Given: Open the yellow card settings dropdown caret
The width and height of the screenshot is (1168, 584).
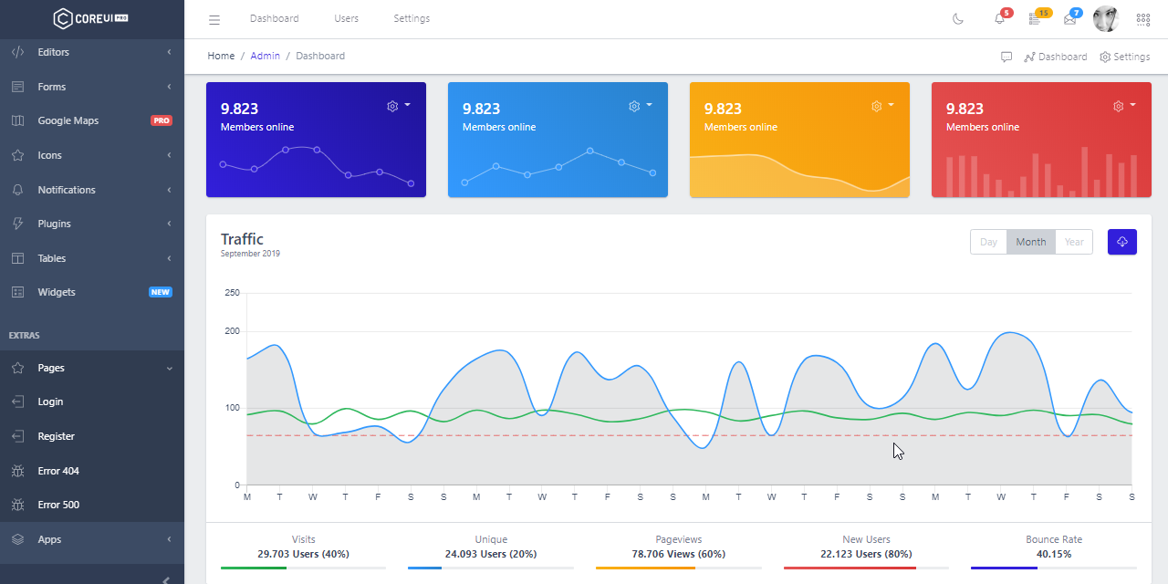Looking at the screenshot, I should point(892,105).
